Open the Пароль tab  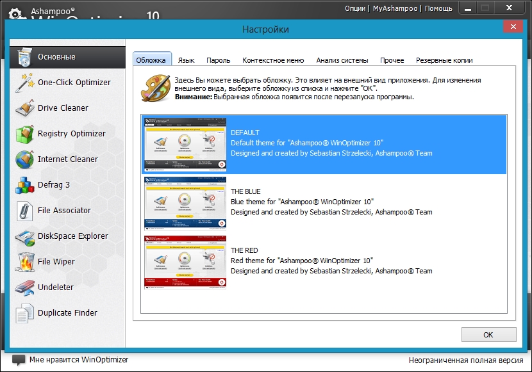219,60
